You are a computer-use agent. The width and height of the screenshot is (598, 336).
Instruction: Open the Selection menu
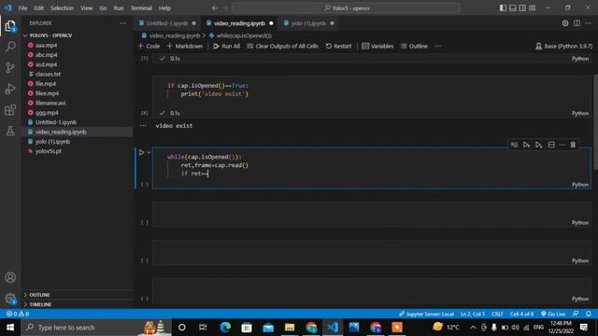point(62,8)
